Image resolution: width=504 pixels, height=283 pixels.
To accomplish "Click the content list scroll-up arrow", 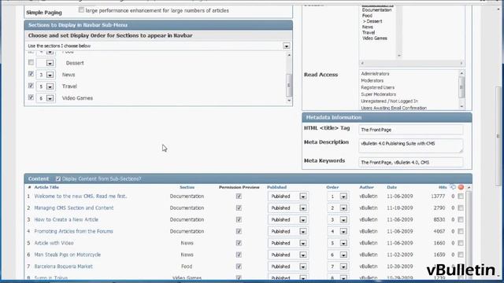I will coord(469,187).
